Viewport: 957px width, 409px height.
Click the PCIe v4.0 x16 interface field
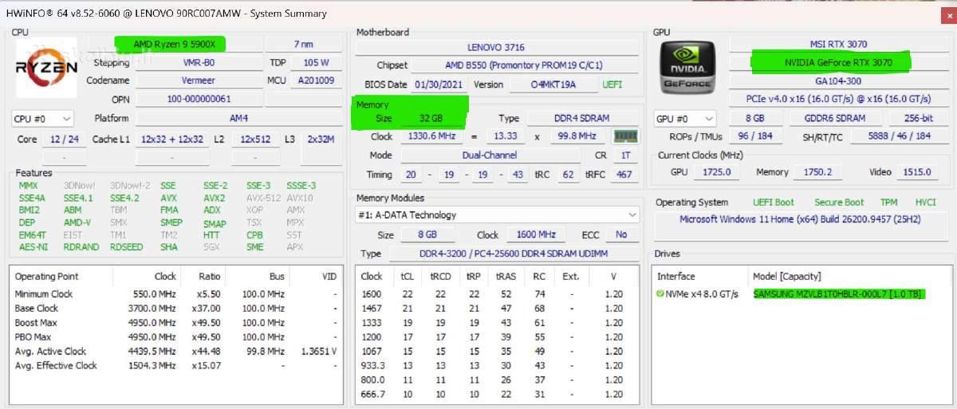click(x=837, y=99)
